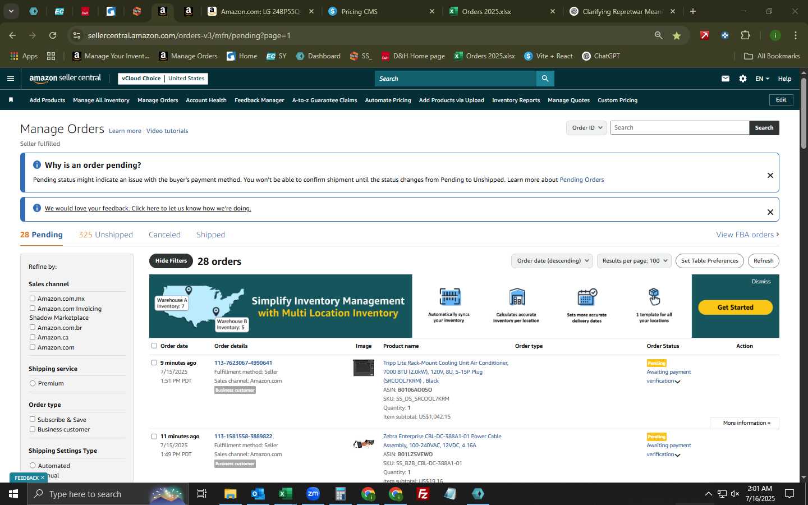Click the bookmark flag icon before Add Products
Screen dimensions: 808x505
coord(11,100)
